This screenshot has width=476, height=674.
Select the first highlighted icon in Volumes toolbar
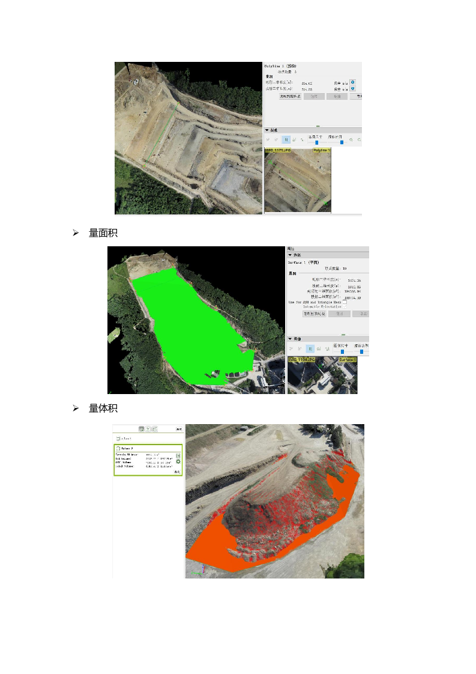coord(142,429)
